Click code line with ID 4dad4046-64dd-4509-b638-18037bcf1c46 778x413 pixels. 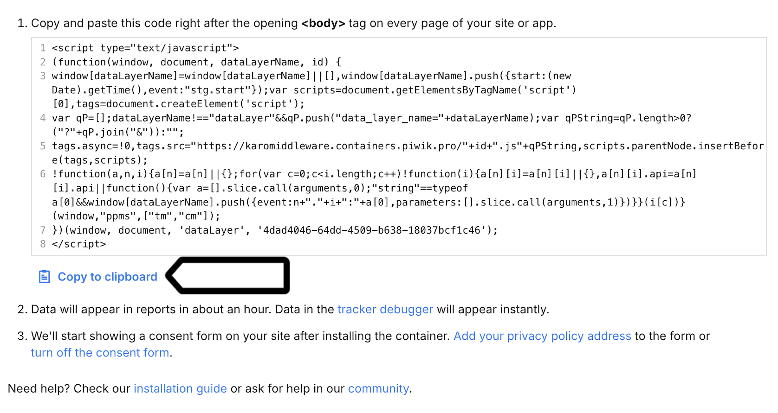click(275, 230)
